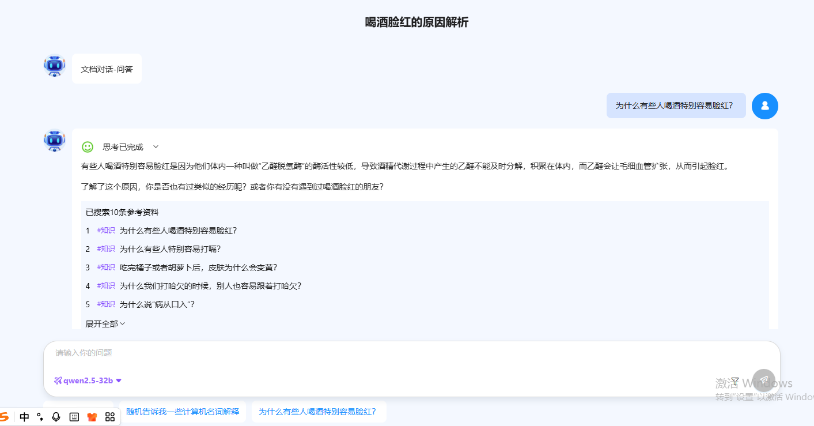Viewport: 814px width, 426px height.
Task: Open the IME skin shirt icon
Action: tap(92, 417)
